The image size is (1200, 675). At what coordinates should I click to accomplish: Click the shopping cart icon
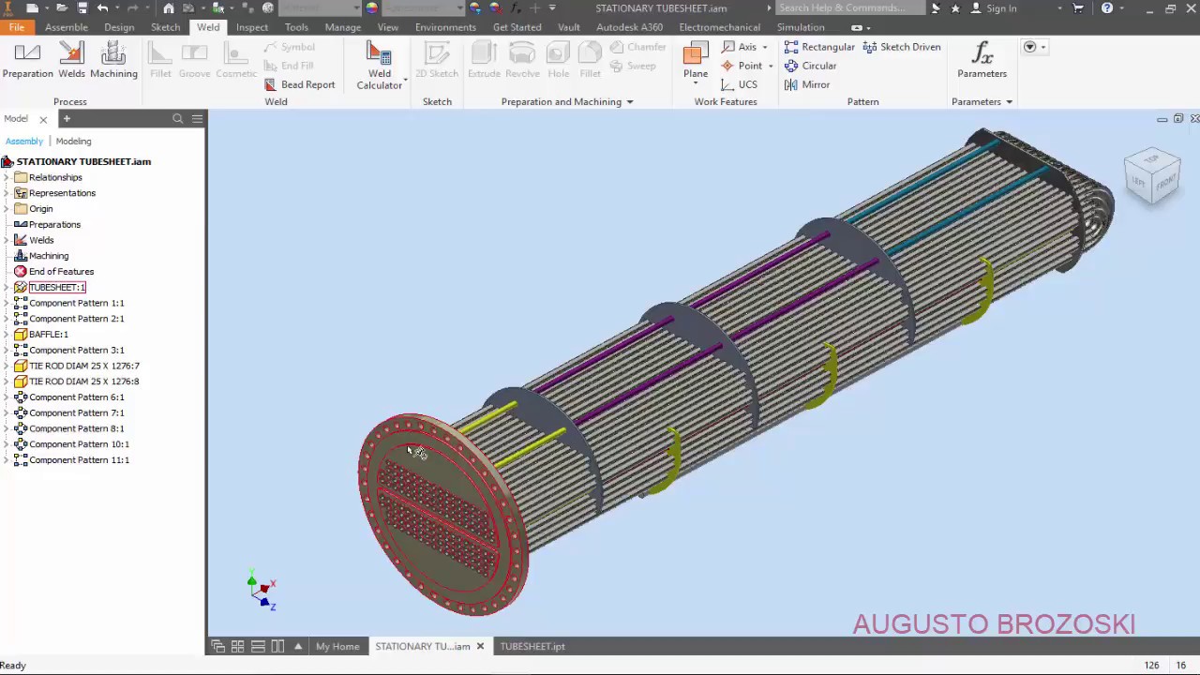pos(1078,7)
